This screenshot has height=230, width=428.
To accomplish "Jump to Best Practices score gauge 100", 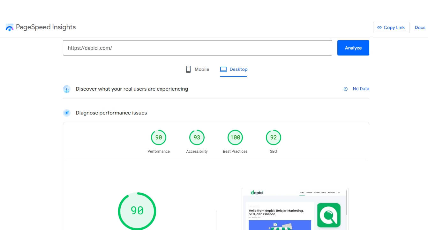I will [235, 137].
